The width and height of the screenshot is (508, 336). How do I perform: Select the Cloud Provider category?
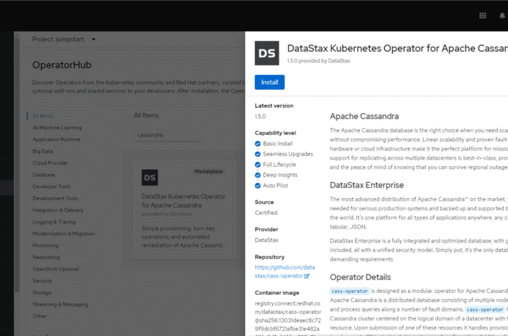tap(50, 163)
